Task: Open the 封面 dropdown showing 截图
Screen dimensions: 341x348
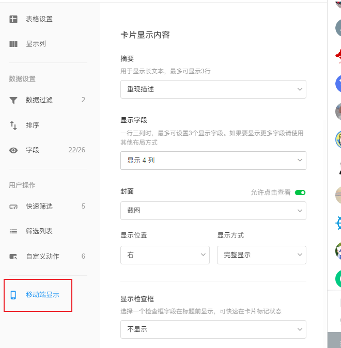Action: point(213,211)
